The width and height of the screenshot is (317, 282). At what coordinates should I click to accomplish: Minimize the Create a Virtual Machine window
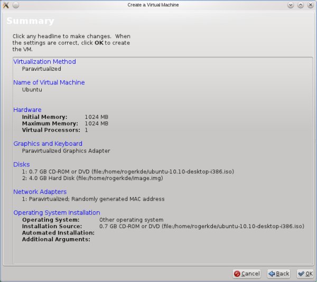tap(291, 5)
